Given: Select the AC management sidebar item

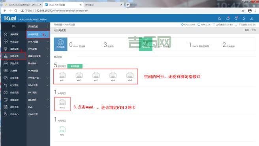Looking at the screenshot, I should tap(13, 71).
